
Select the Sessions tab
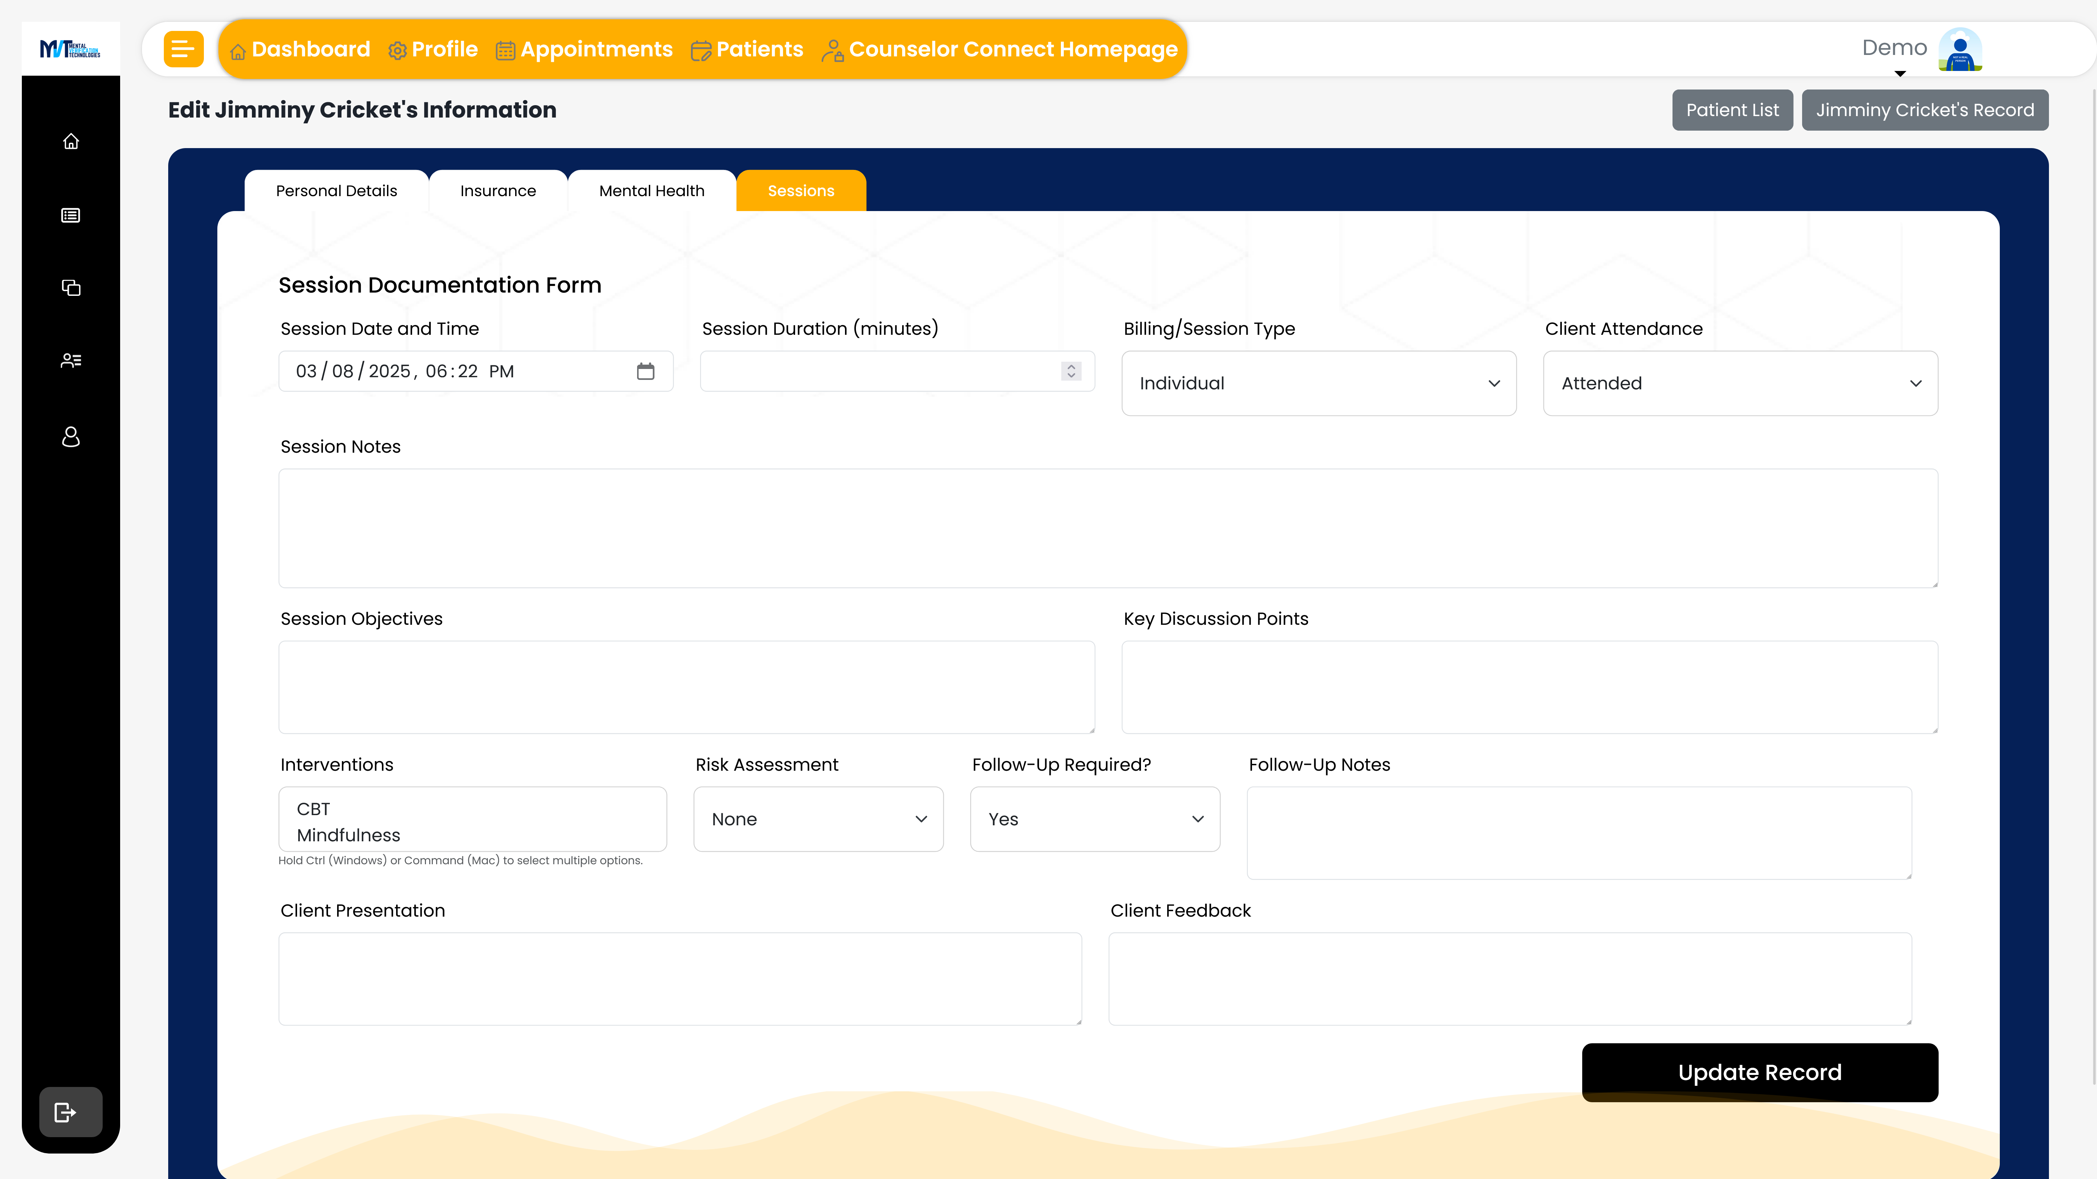(801, 190)
